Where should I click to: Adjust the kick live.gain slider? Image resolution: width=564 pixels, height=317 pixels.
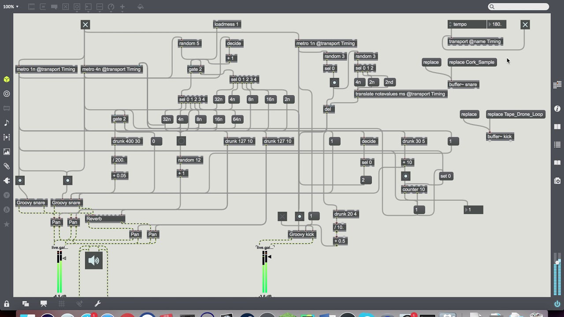(x=265, y=272)
